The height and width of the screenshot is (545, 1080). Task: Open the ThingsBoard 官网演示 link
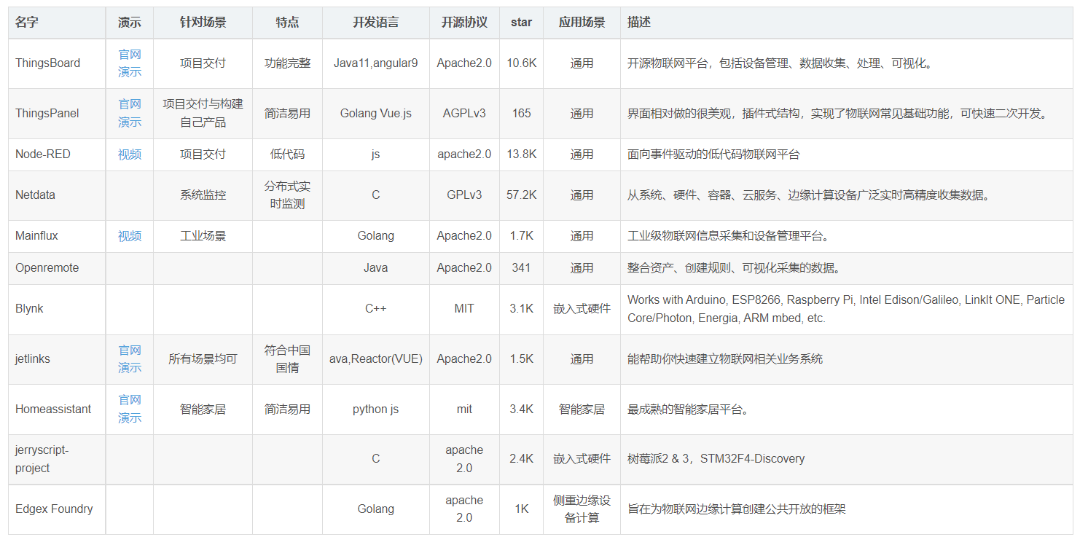pos(130,63)
